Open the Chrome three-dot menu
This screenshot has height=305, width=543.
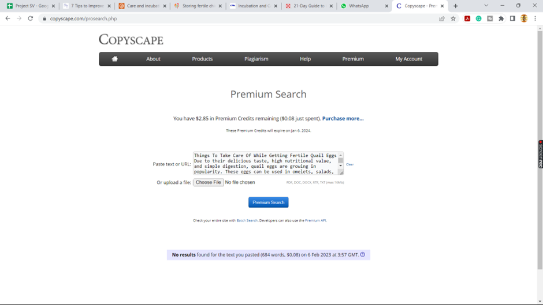pos(535,18)
